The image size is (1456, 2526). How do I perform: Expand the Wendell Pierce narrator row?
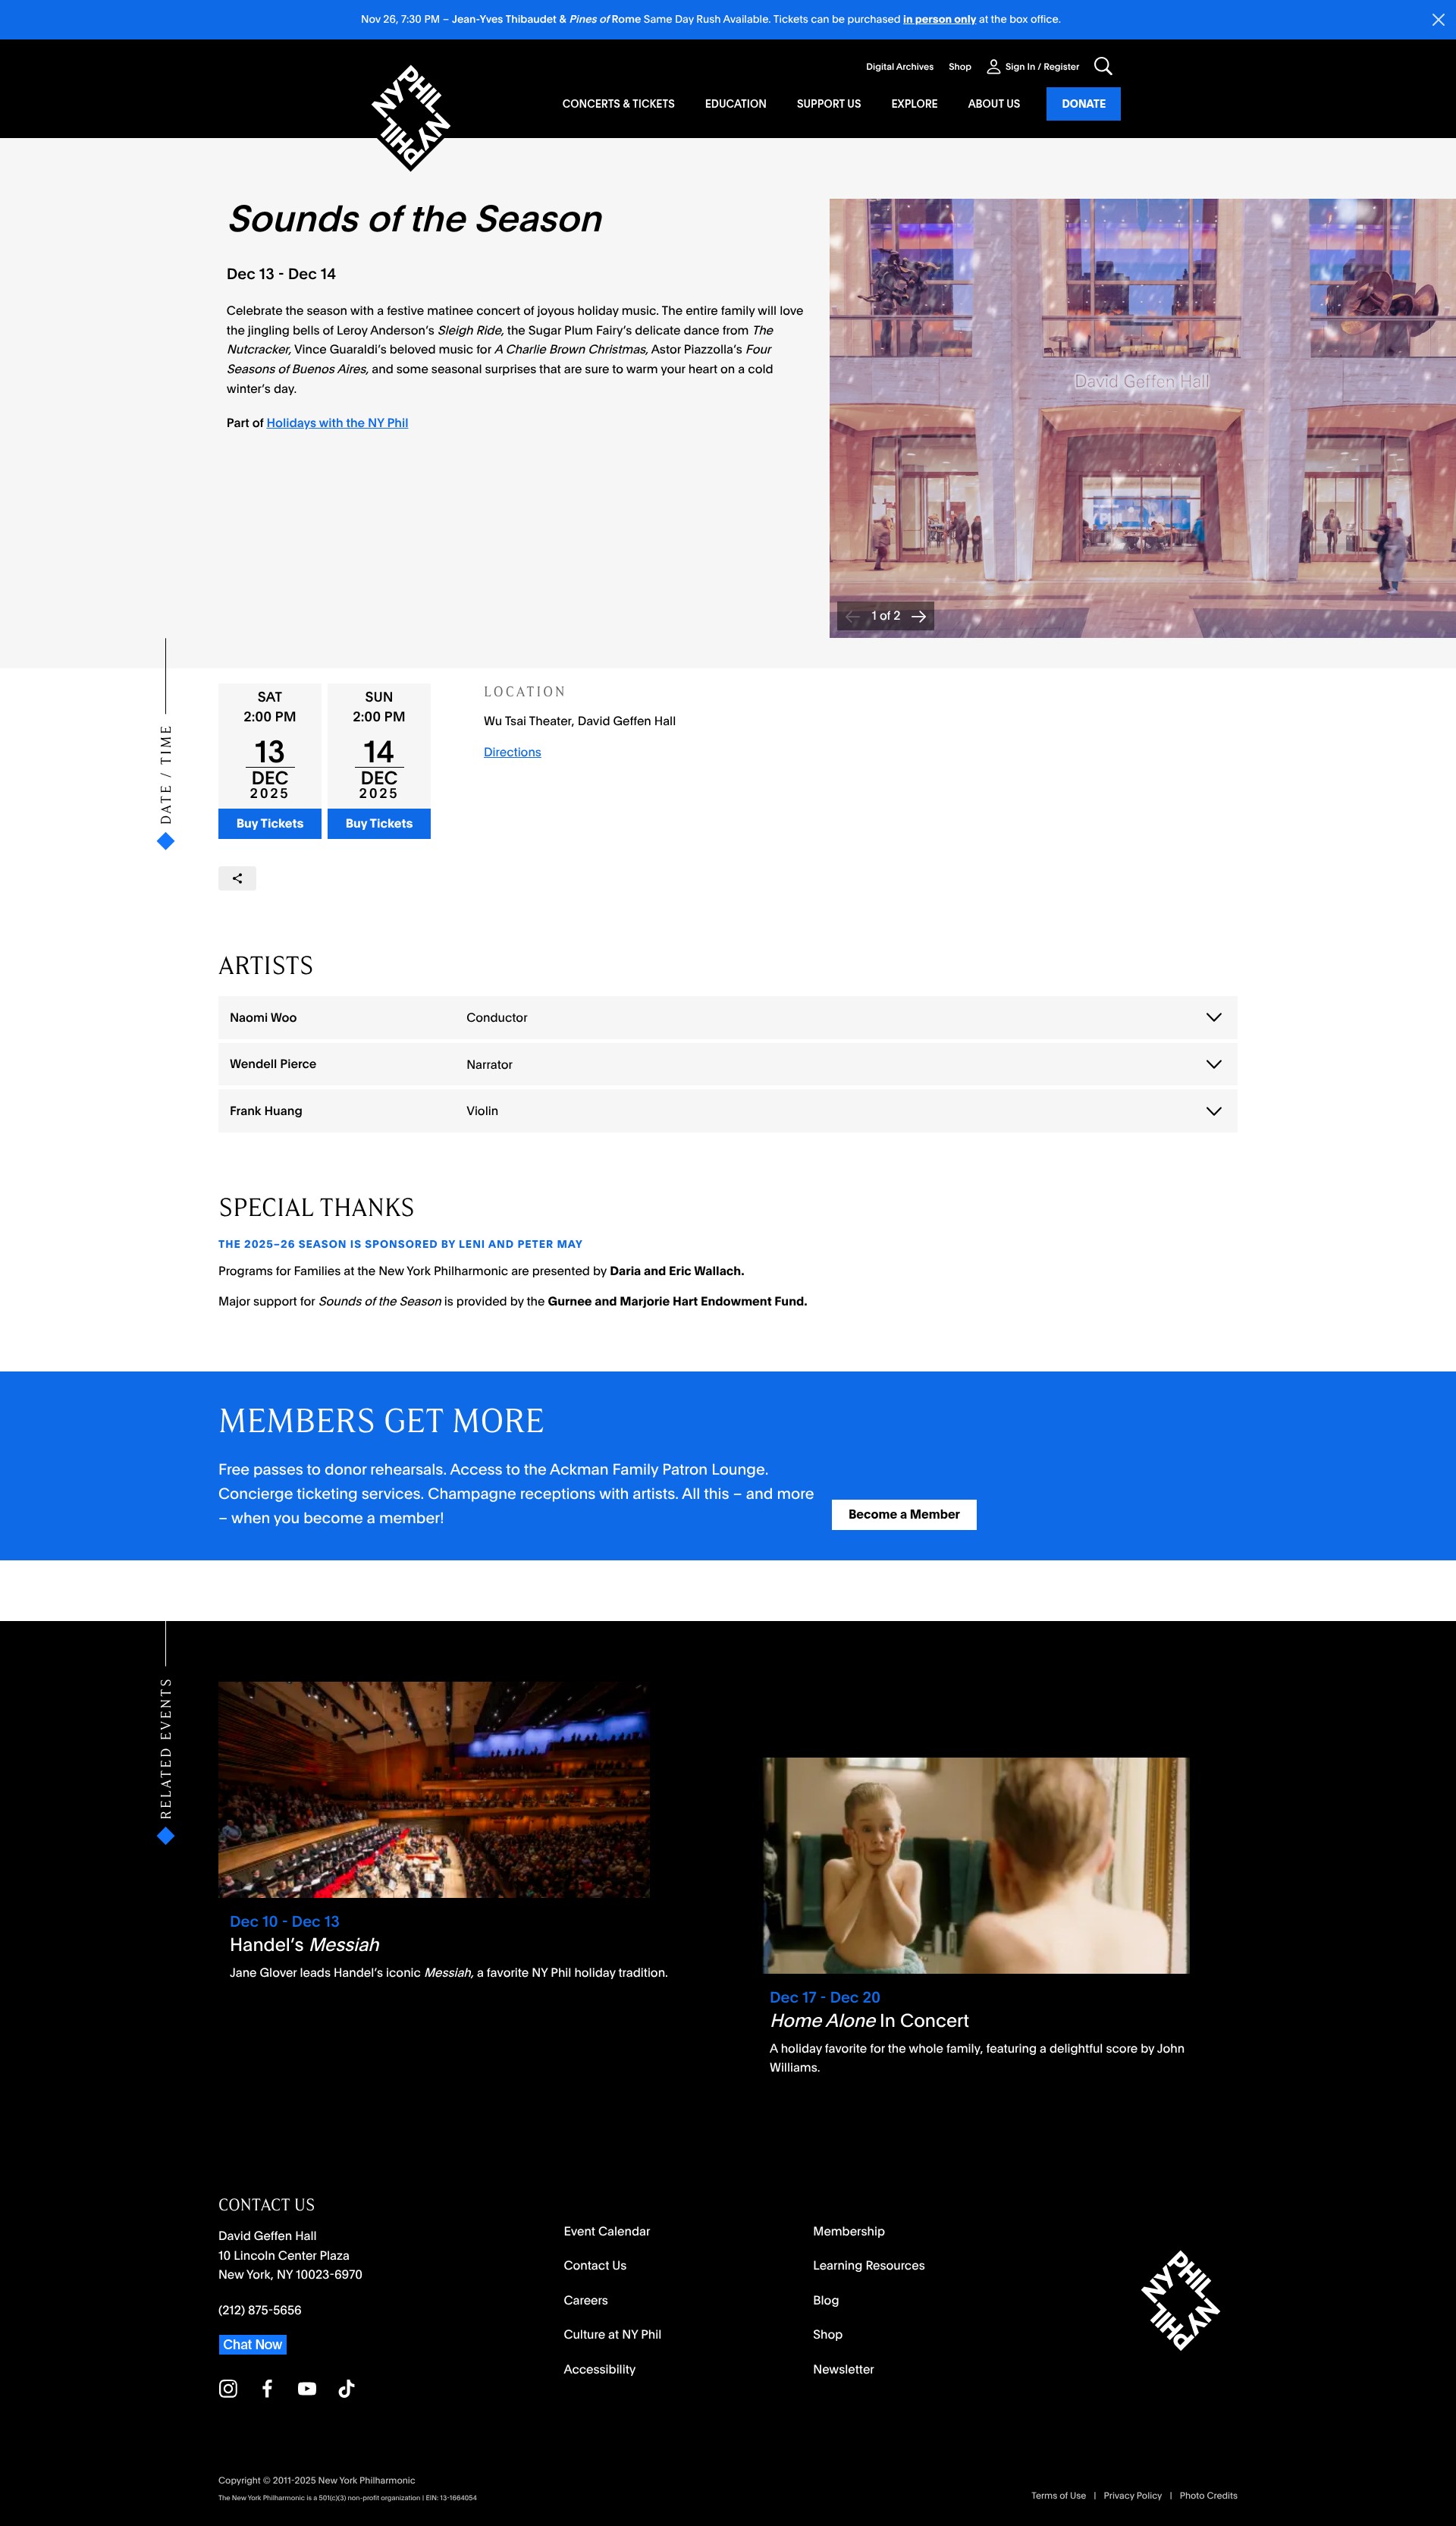pos(727,1064)
